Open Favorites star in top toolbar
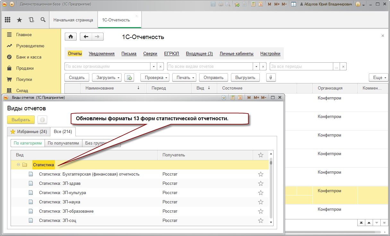Image resolution: width=390 pixels, height=236 pixels. tap(19, 20)
